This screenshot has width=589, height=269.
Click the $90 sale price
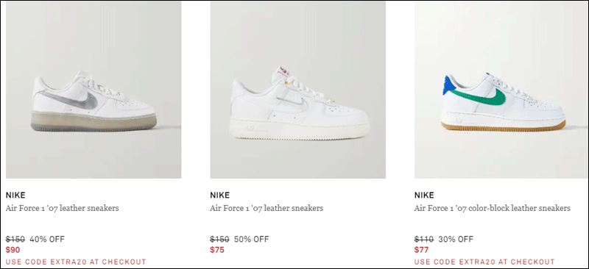(x=13, y=250)
